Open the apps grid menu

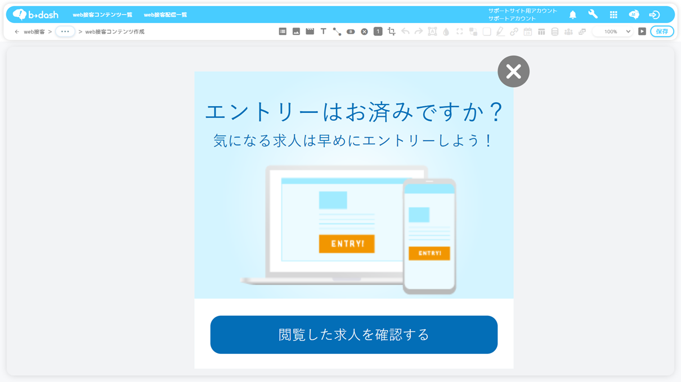[613, 15]
